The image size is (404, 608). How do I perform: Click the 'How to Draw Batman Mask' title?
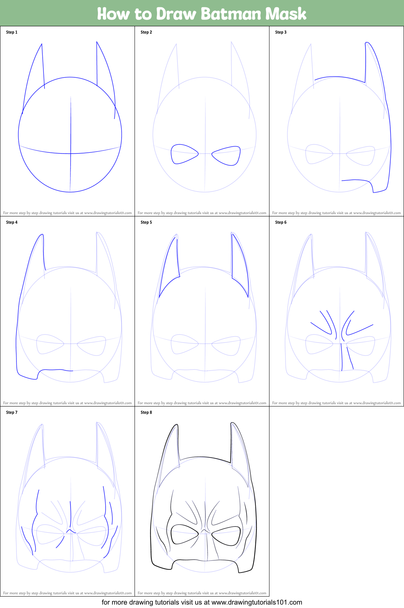point(202,14)
